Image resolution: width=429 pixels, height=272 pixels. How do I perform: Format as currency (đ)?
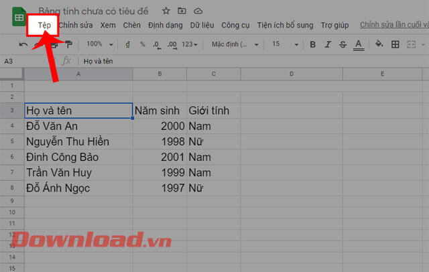[127, 44]
